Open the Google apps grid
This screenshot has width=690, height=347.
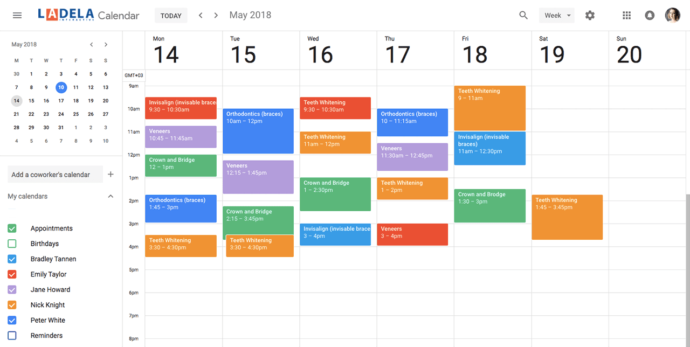coord(626,15)
